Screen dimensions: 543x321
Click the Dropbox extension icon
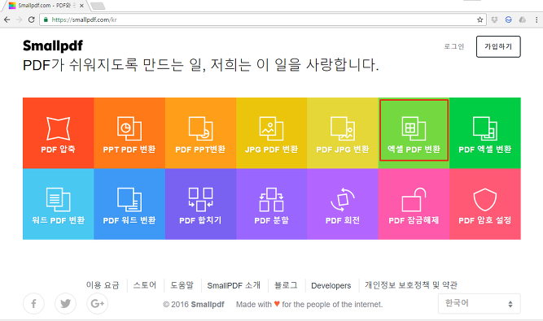click(494, 20)
